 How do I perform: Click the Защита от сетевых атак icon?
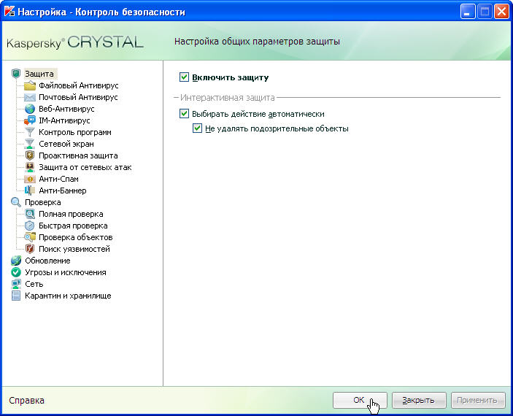[x=29, y=167]
